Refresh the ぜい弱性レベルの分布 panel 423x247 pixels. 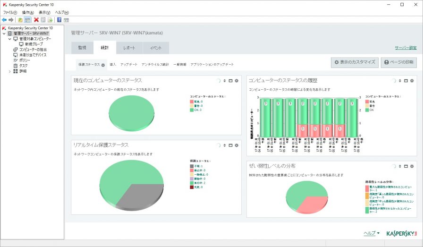(x=394, y=166)
